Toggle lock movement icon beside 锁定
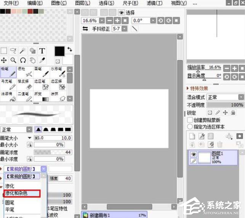Viewport: 245px width, 218px height. [x=225, y=112]
